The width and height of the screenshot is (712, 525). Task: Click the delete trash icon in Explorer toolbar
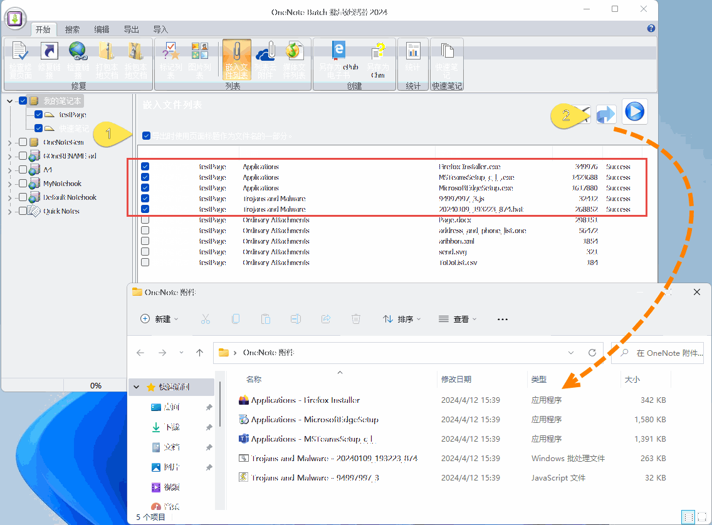coord(356,319)
